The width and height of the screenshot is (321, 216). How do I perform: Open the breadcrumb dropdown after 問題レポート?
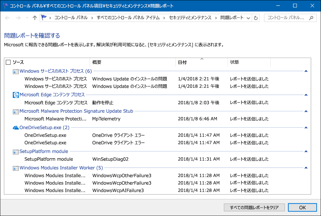click(248, 18)
